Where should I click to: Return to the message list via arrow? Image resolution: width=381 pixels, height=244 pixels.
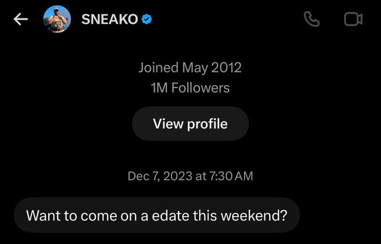point(21,19)
